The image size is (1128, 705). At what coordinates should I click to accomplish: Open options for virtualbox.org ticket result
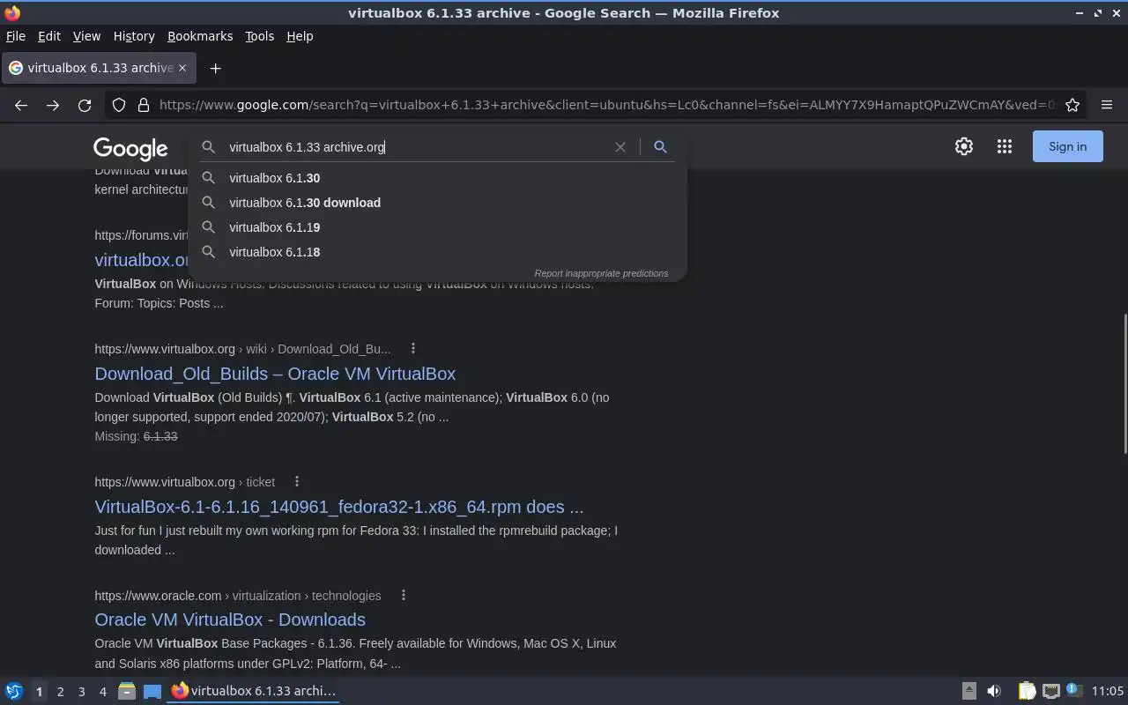coord(297,481)
